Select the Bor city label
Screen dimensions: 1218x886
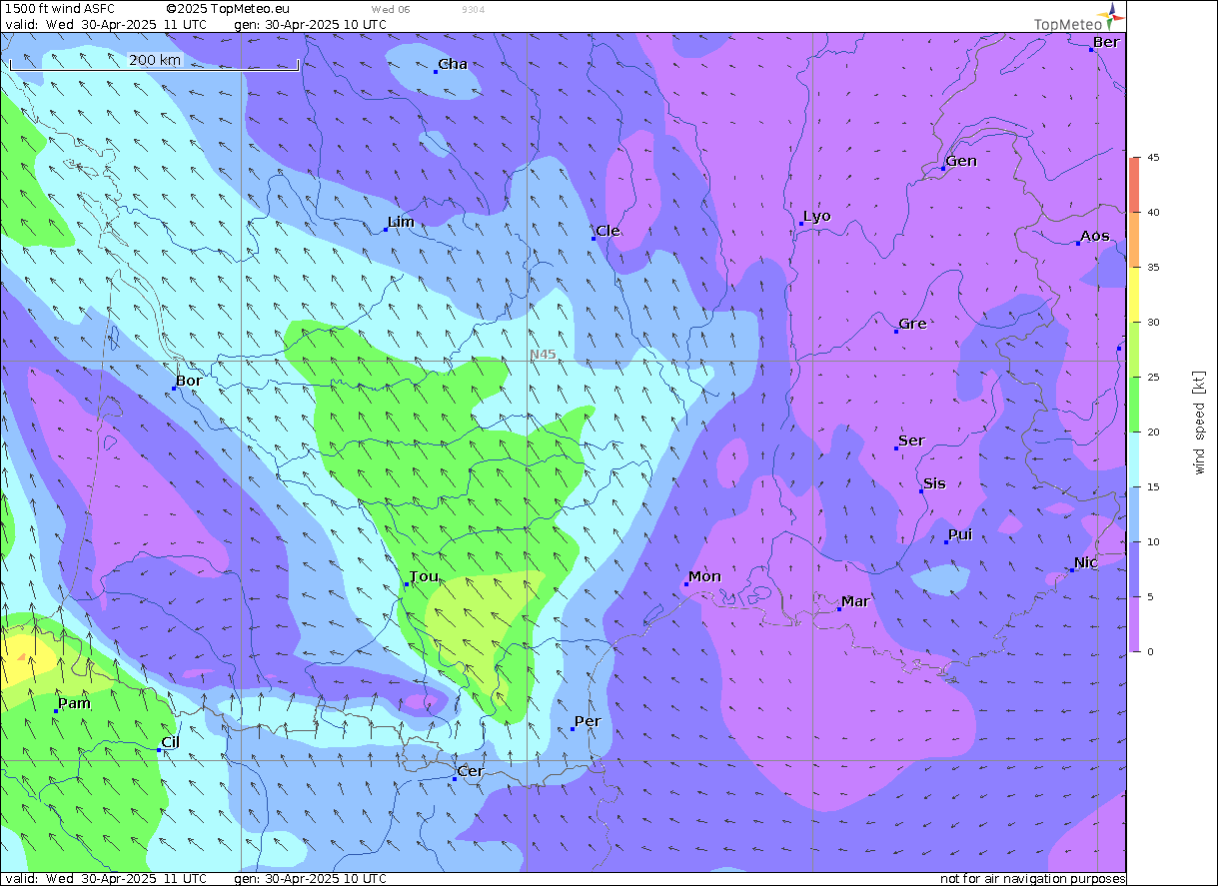click(189, 381)
